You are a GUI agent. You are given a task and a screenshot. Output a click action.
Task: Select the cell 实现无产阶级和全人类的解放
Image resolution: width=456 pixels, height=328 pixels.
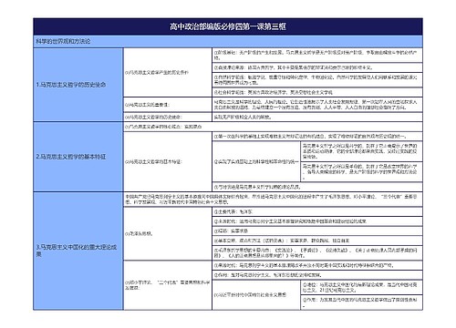click(317, 117)
